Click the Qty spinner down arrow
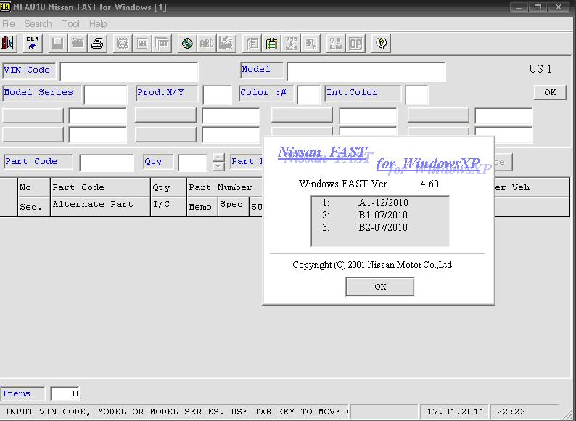The height and width of the screenshot is (421, 576). click(218, 166)
